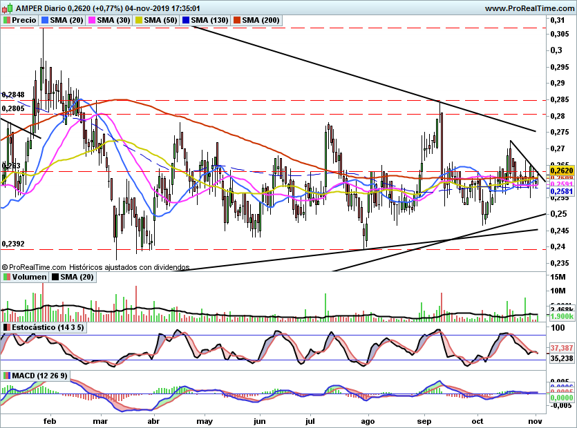Select the Estocástico (14 3 5) label

(x=48, y=327)
